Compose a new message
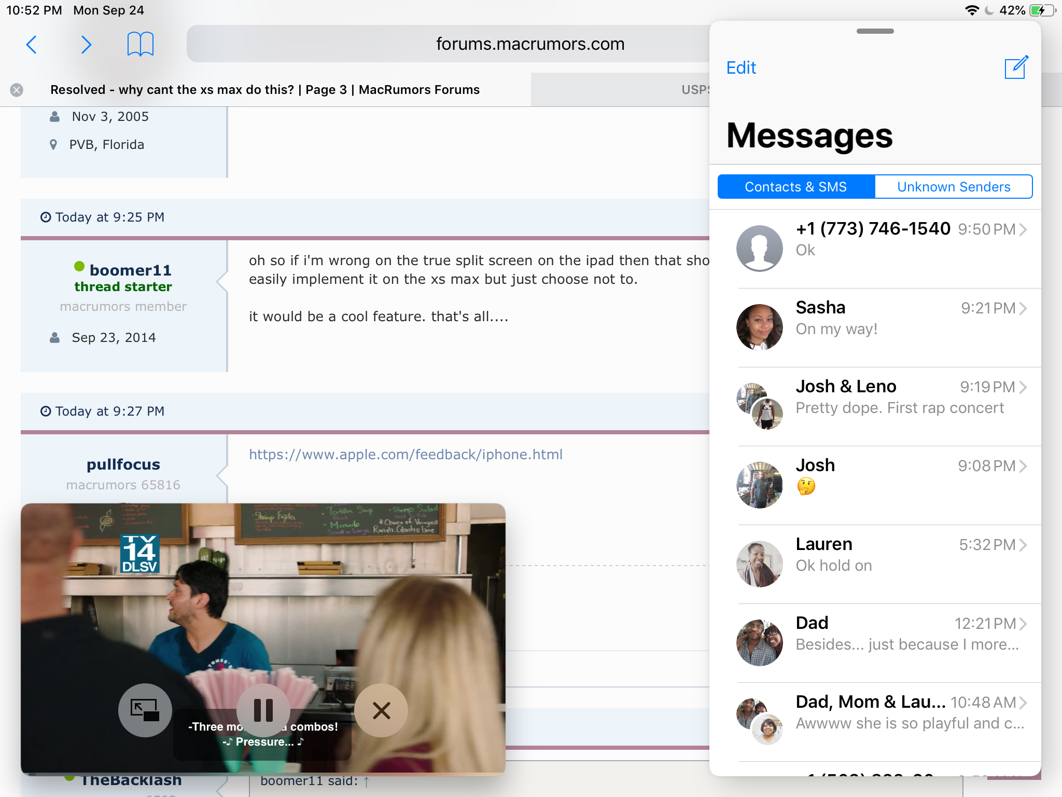This screenshot has width=1062, height=797. pos(1016,67)
